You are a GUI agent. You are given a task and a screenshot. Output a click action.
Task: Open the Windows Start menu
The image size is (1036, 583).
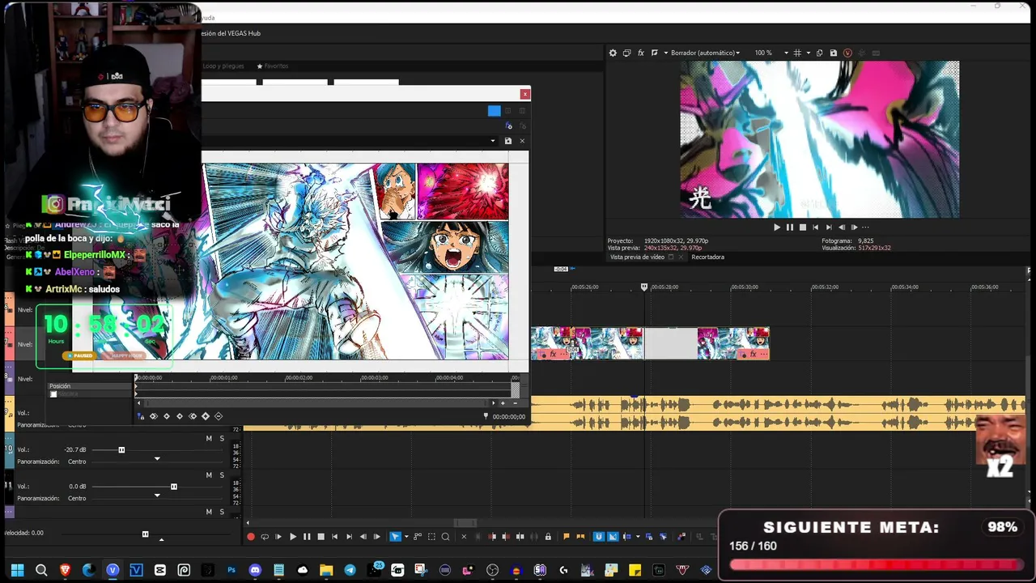coord(17,570)
